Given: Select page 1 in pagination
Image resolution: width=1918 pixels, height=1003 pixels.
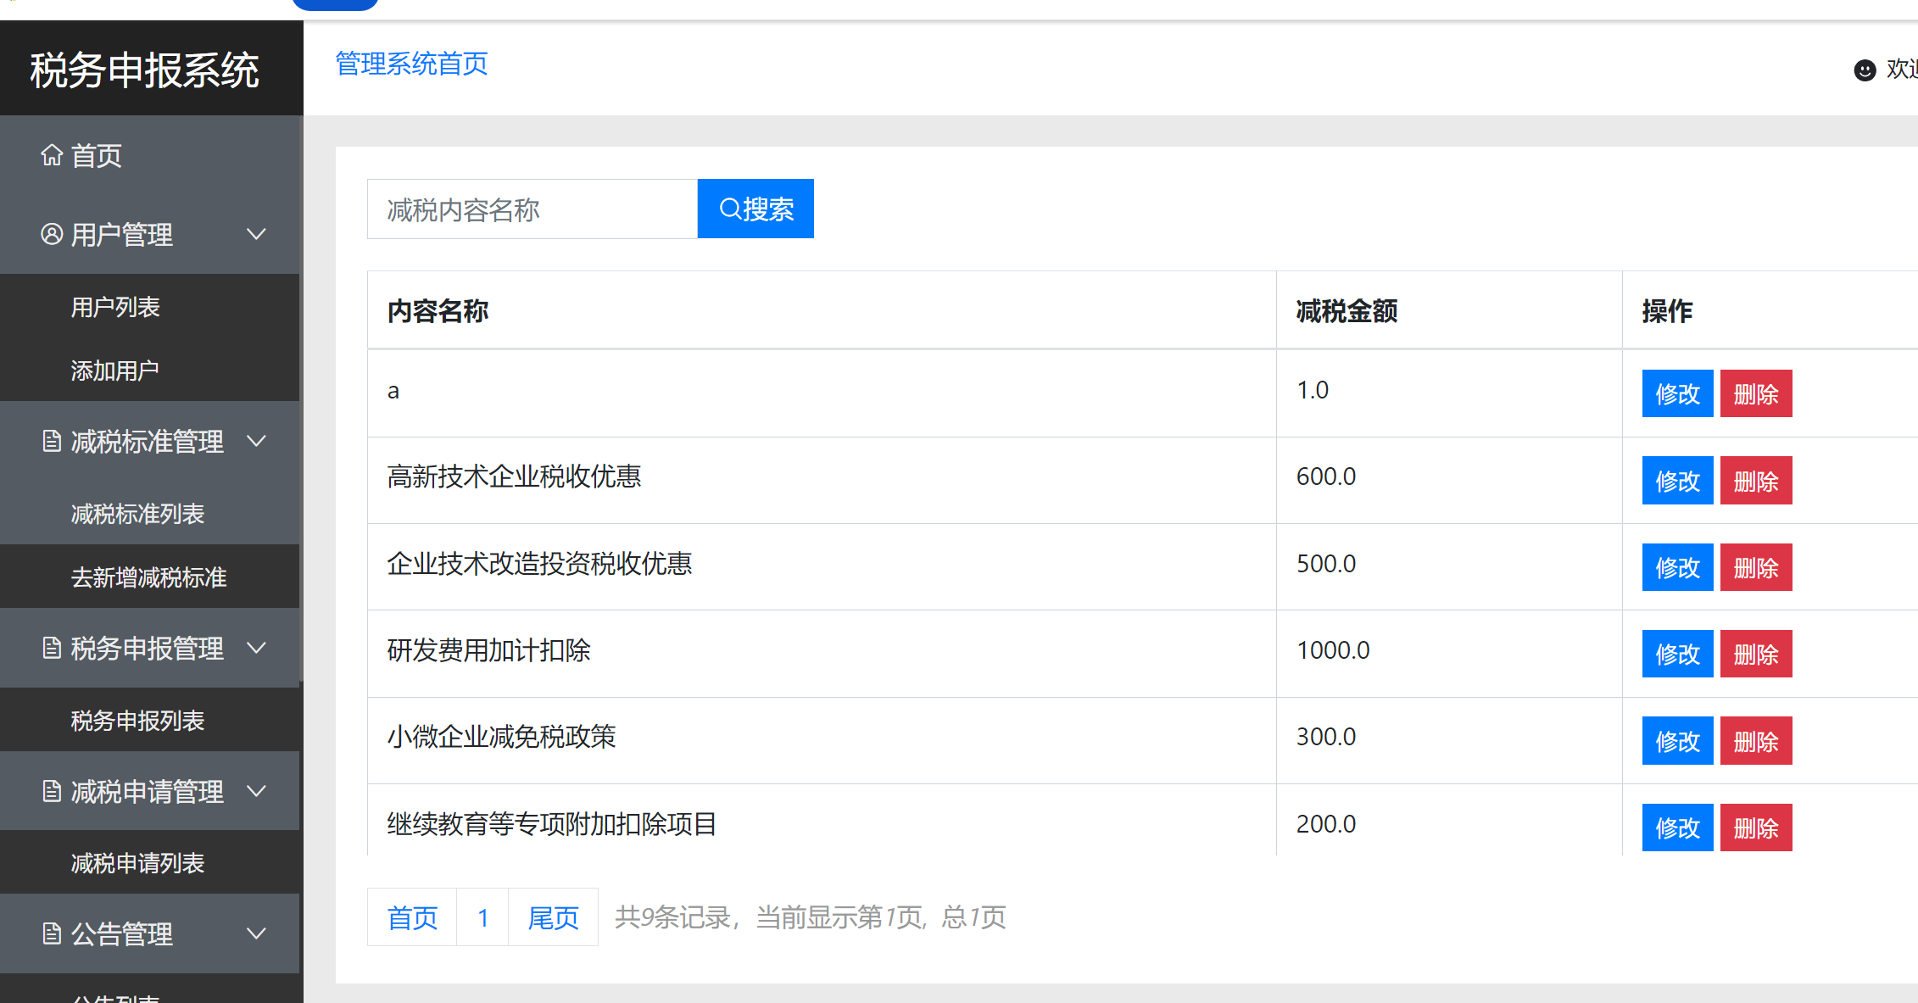Looking at the screenshot, I should (482, 917).
